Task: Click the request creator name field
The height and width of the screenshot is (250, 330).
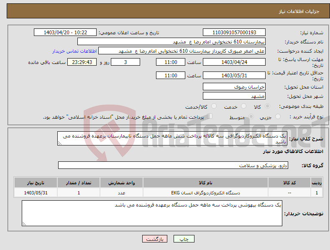Action: point(182,51)
